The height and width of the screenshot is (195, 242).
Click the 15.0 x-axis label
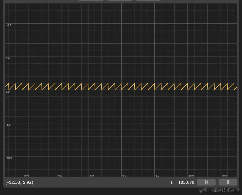point(224,176)
